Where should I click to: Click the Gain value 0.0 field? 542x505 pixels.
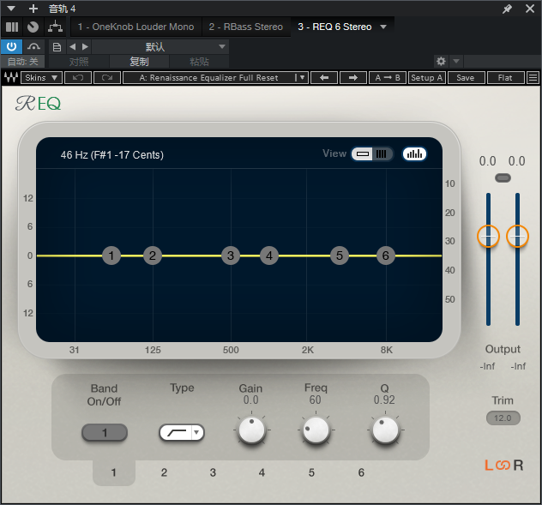click(x=251, y=400)
